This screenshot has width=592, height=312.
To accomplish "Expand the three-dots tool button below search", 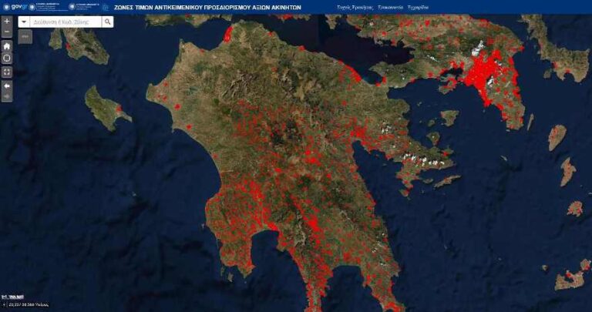I will click(x=24, y=36).
